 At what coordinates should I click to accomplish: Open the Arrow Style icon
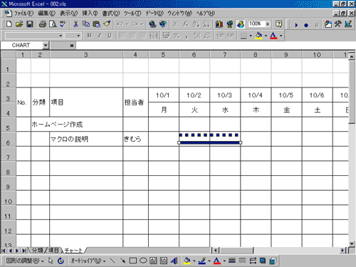tap(253, 261)
